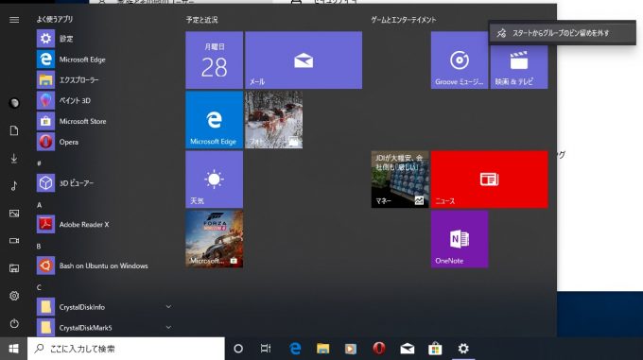Click the letter A index header
The image size is (643, 360).
click(x=40, y=205)
